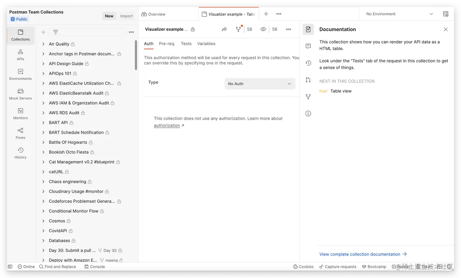
Task: Open the Forks icon in right sidebar
Action: [x=308, y=97]
